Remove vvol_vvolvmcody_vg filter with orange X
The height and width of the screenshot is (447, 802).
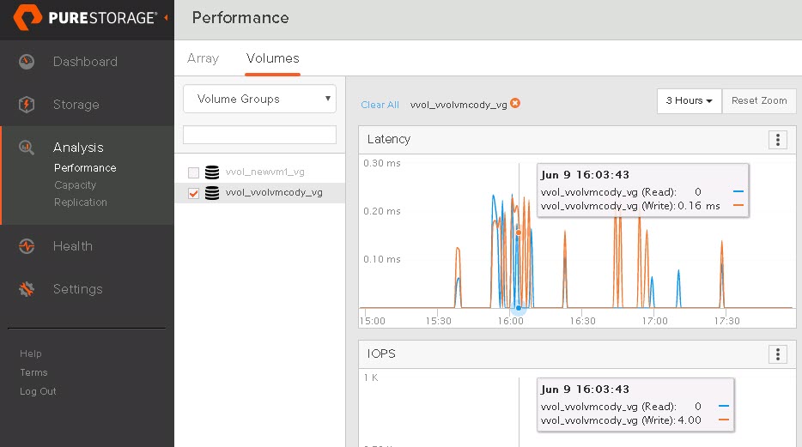coord(515,103)
